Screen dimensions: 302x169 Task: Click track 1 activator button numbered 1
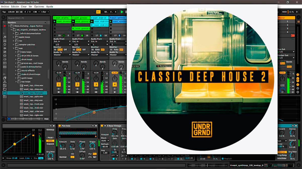pos(59,85)
